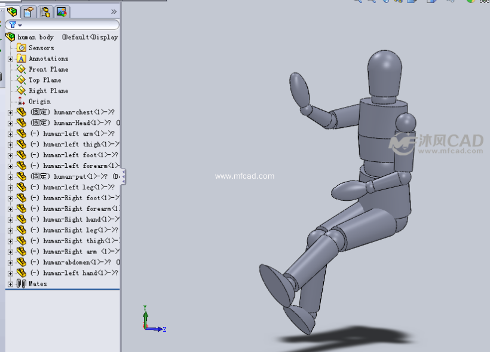The width and height of the screenshot is (490, 352).
Task: Open the FeatureManager design tree tab
Action: tap(13, 12)
